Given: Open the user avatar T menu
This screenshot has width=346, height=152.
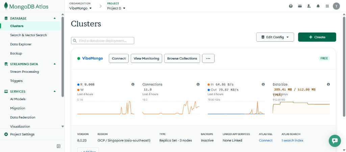Looking at the screenshot, I should (x=336, y=6).
